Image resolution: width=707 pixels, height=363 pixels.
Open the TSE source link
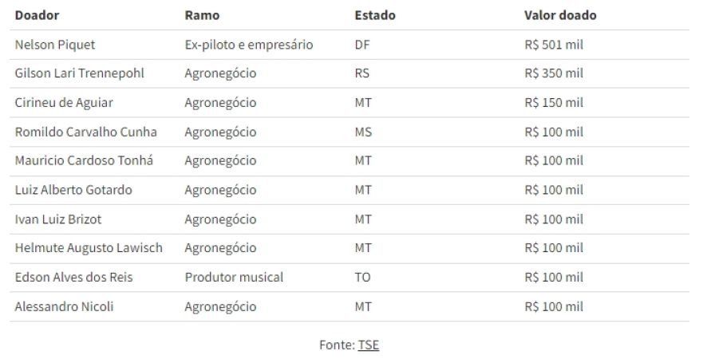(368, 345)
